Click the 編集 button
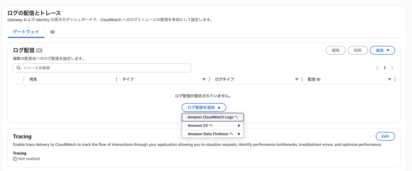 336,50
